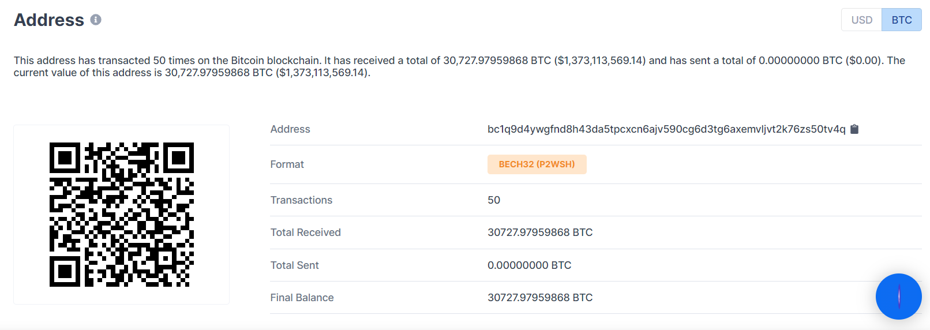The width and height of the screenshot is (930, 330).
Task: Click the Address page heading
Action: (x=49, y=20)
